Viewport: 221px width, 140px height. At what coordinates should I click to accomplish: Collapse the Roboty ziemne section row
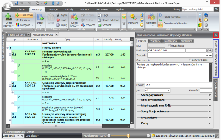pos(8,48)
